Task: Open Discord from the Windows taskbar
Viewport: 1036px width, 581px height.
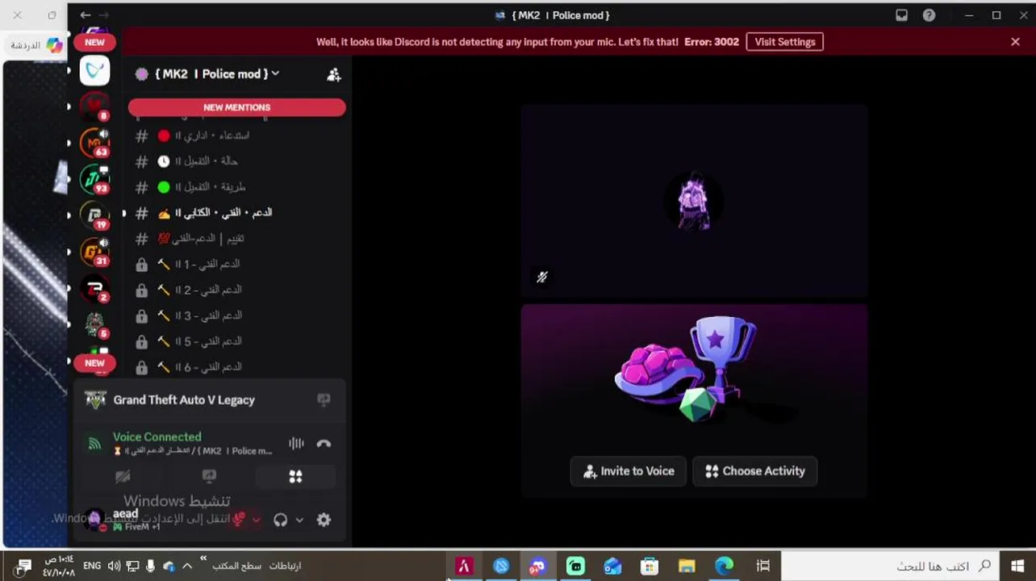Action: tap(538, 566)
